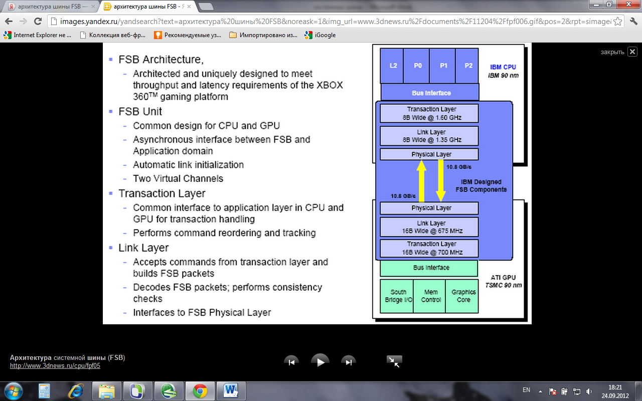Click the browser forward arrow
Image resolution: width=642 pixels, height=401 pixels.
click(23, 21)
